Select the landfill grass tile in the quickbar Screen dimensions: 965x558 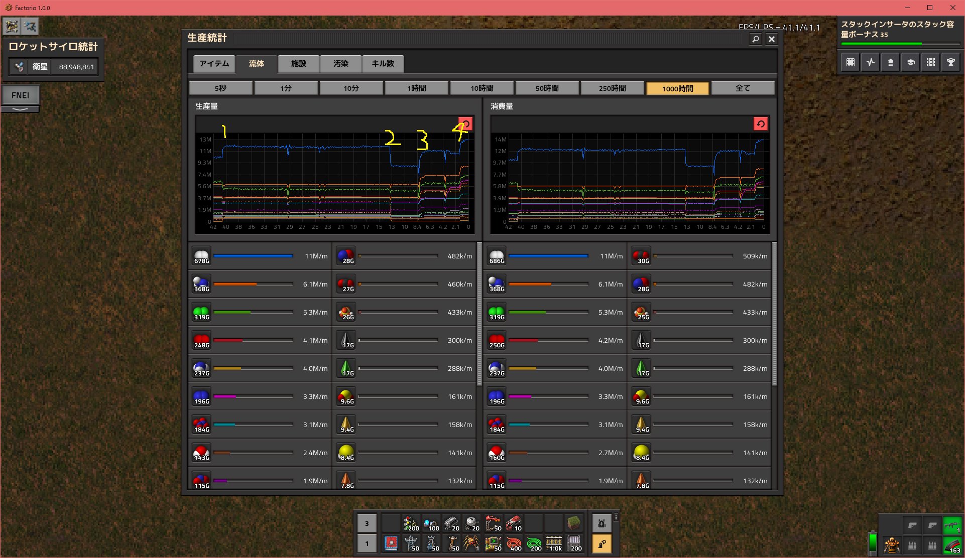[x=574, y=523]
